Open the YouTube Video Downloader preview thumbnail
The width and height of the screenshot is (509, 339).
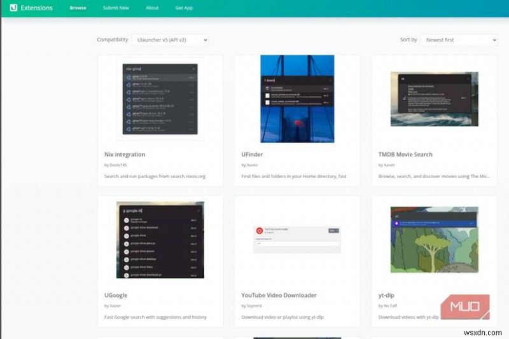pyautogui.click(x=297, y=239)
